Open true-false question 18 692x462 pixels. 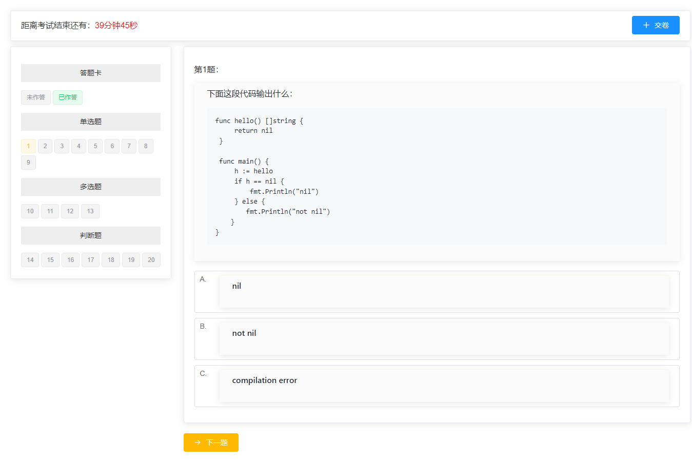click(x=111, y=260)
